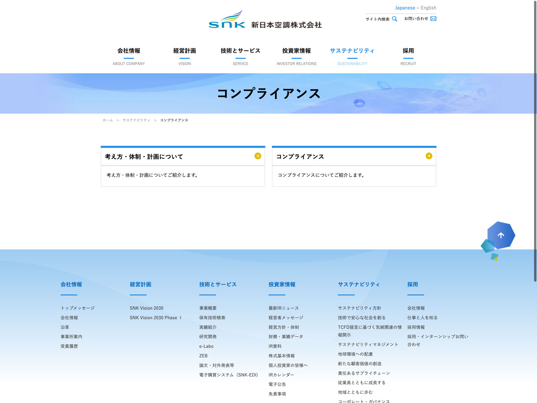Open 投資家情報 INVESTOR RELATIONS menu
The width and height of the screenshot is (537, 403).
296,56
